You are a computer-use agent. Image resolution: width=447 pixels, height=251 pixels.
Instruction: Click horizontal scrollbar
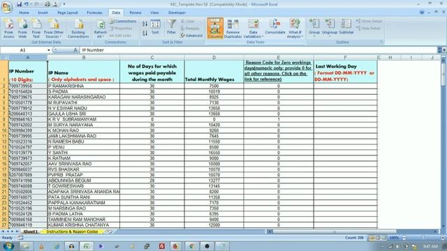point(334,231)
